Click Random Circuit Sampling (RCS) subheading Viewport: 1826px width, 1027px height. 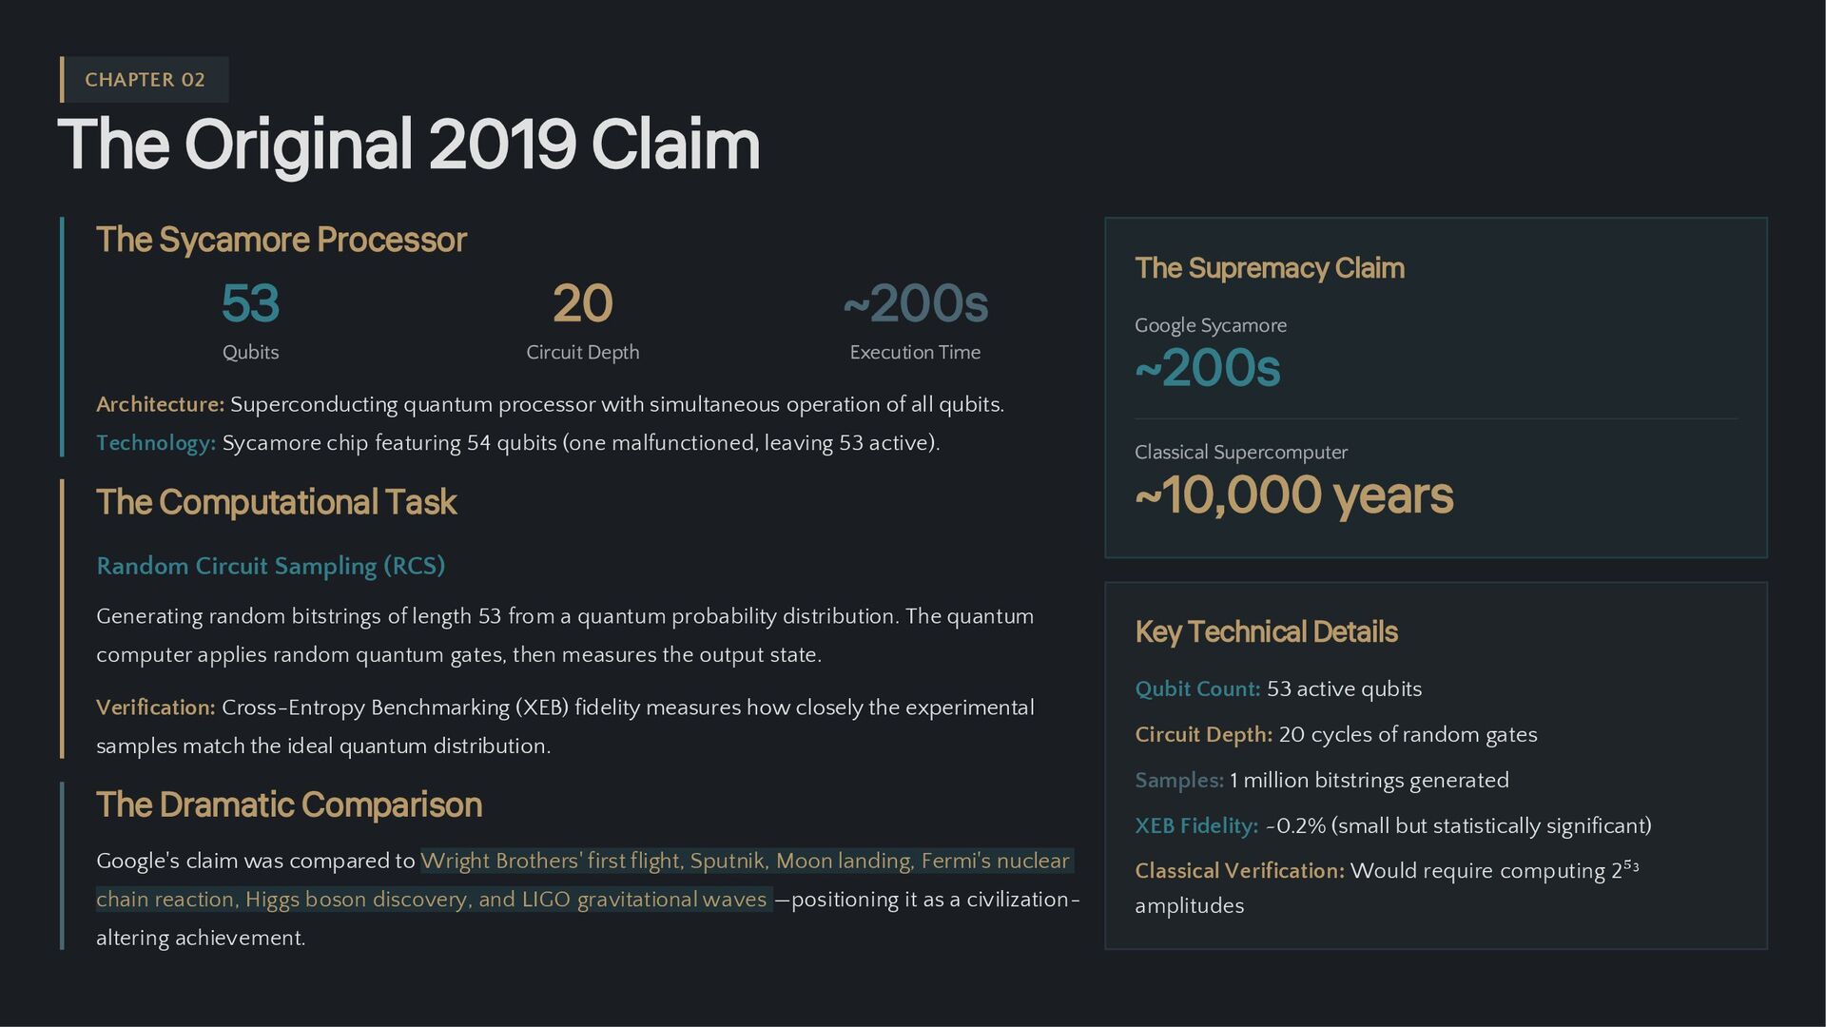271,566
